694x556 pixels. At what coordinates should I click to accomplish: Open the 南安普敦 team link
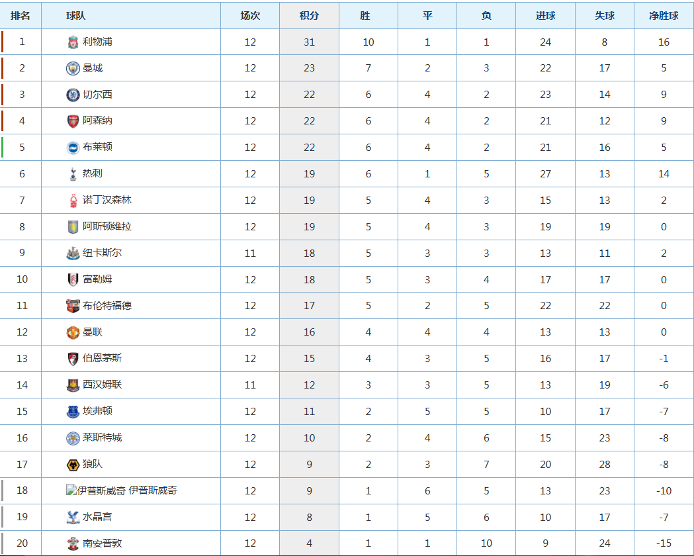(x=102, y=543)
